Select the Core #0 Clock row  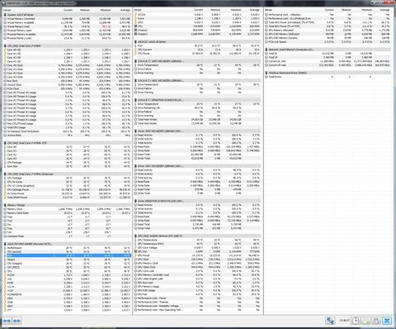(67, 65)
